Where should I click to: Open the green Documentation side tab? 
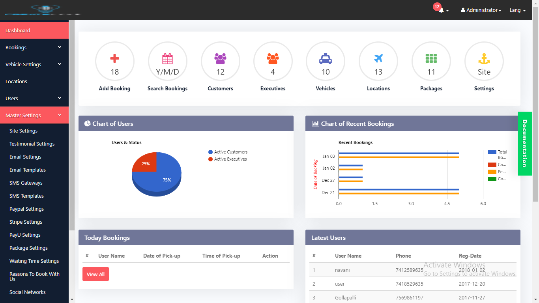pos(524,144)
